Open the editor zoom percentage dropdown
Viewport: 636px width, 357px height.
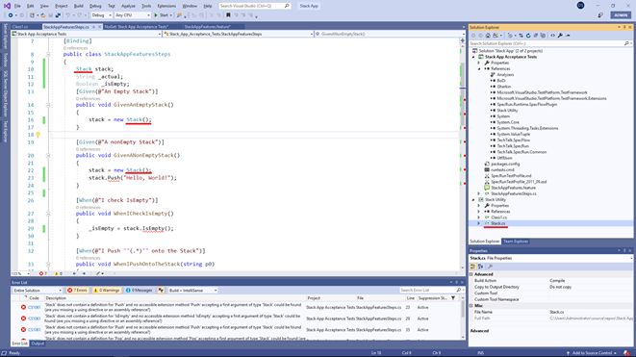pos(20,274)
